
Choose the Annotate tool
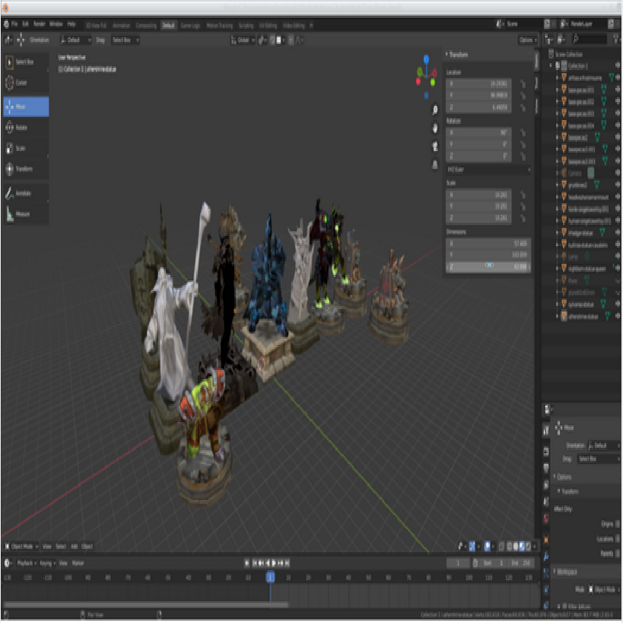click(26, 193)
